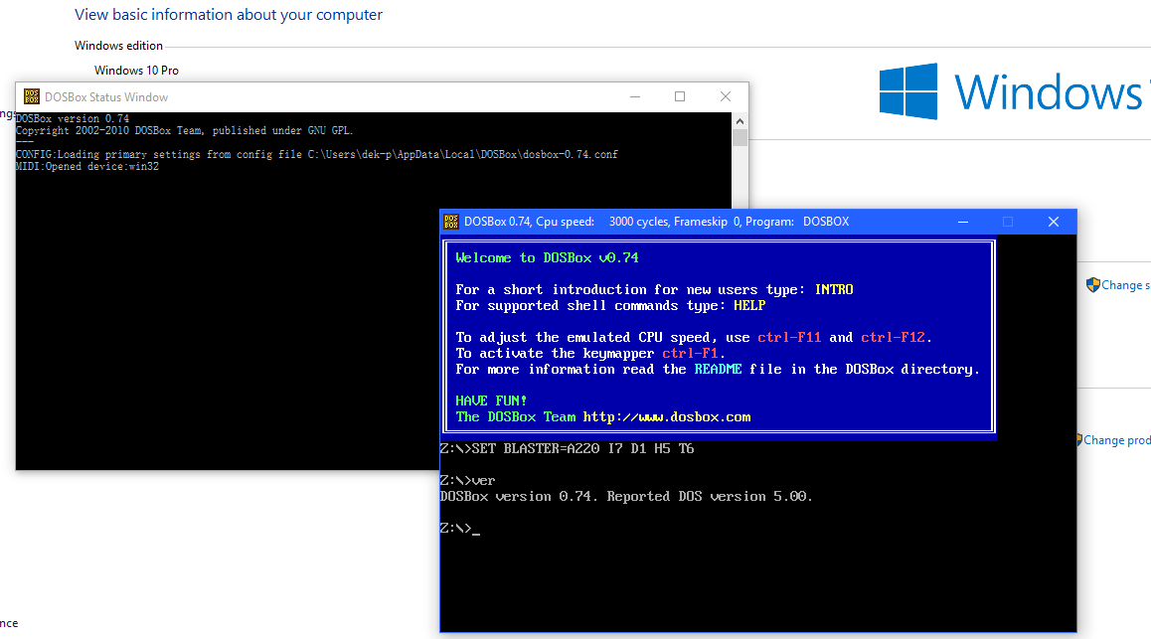
Task: Click the DOS command prompt cursor line
Action: [x=459, y=529]
